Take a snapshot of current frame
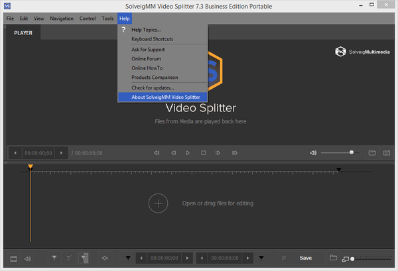Screen dimensions: 398x271 (387, 153)
